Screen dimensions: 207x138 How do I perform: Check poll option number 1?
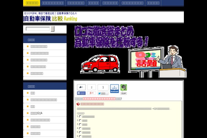click(x=80, y=117)
